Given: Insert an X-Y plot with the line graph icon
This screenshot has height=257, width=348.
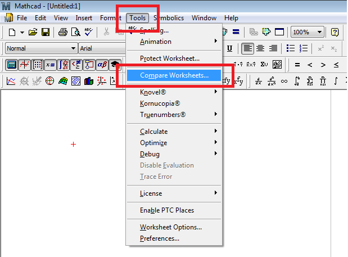Looking at the screenshot, I should click(x=11, y=81).
